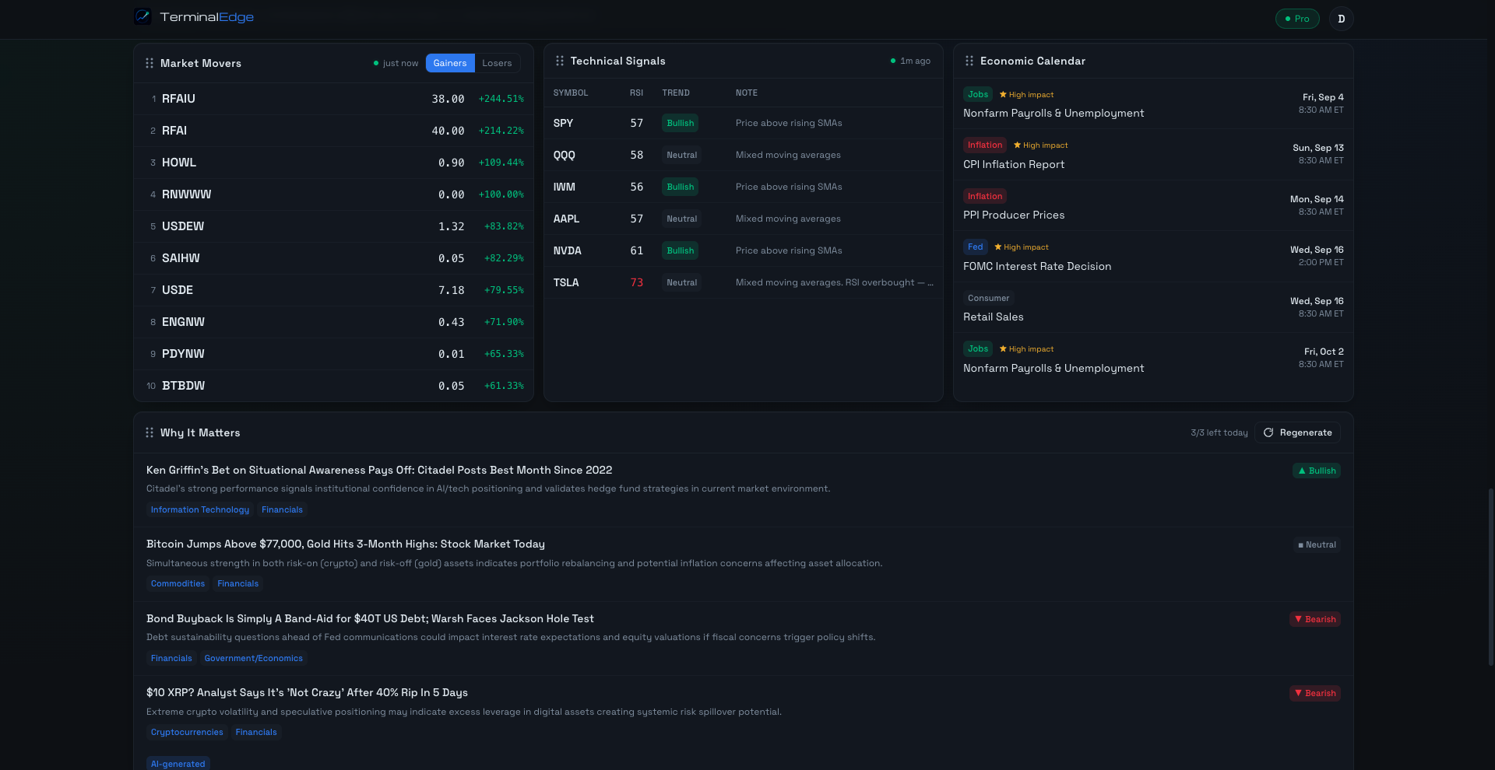Image resolution: width=1495 pixels, height=770 pixels.
Task: Select the BTBDW gainer row
Action: (x=334, y=386)
